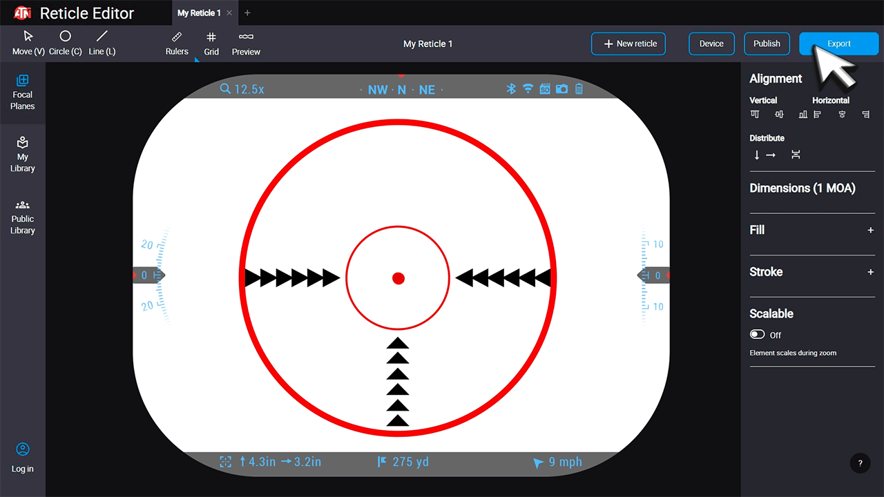
Task: Click the ATN logo
Action: click(x=23, y=13)
